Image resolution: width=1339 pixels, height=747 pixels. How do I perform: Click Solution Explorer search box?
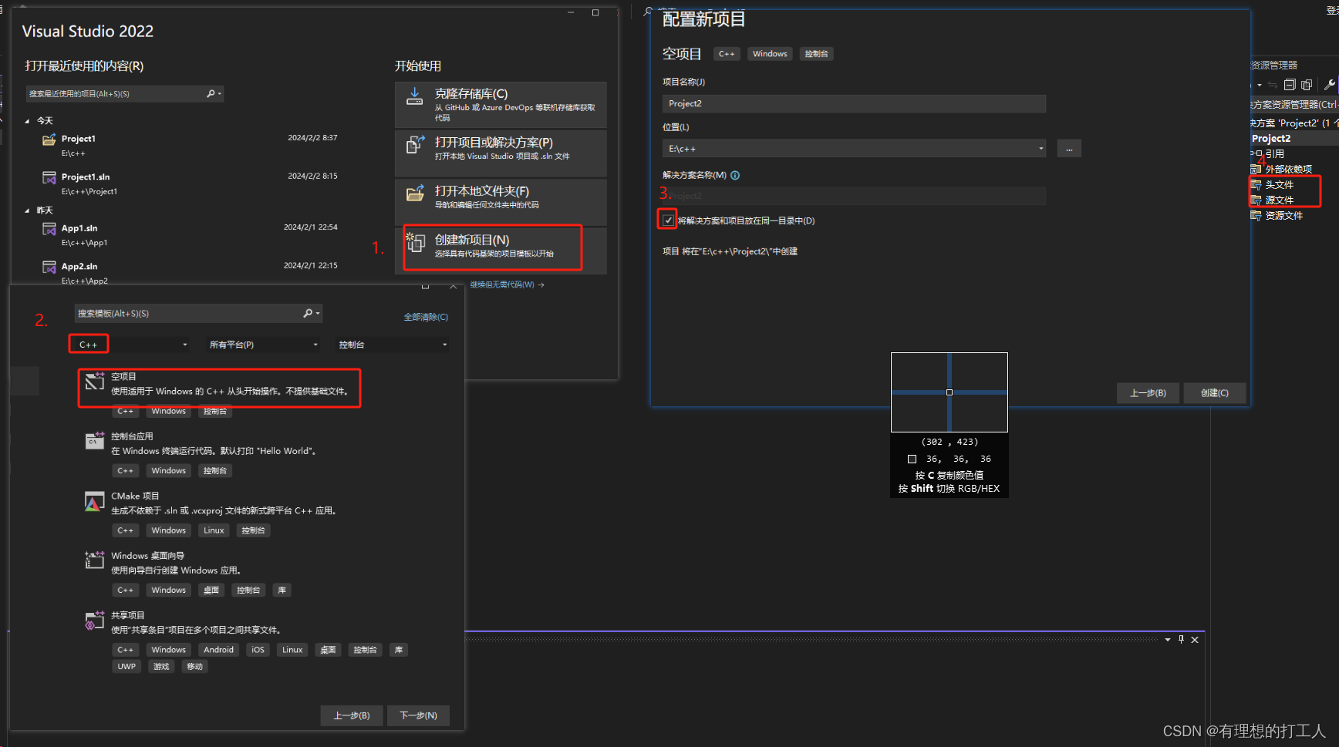coord(1294,104)
